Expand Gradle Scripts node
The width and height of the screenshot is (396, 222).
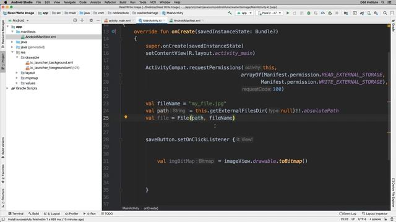tap(7, 88)
